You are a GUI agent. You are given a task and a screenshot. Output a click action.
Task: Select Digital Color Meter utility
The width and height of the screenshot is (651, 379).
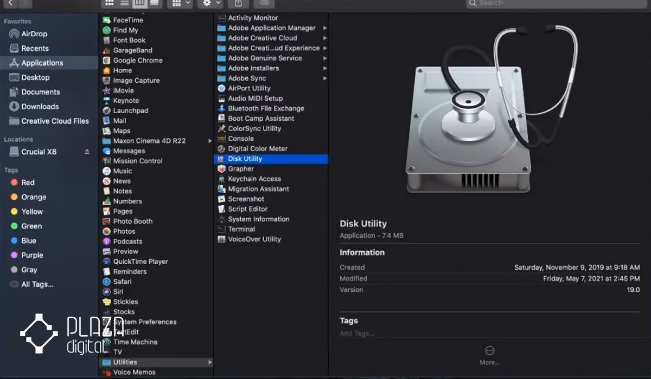[258, 148]
